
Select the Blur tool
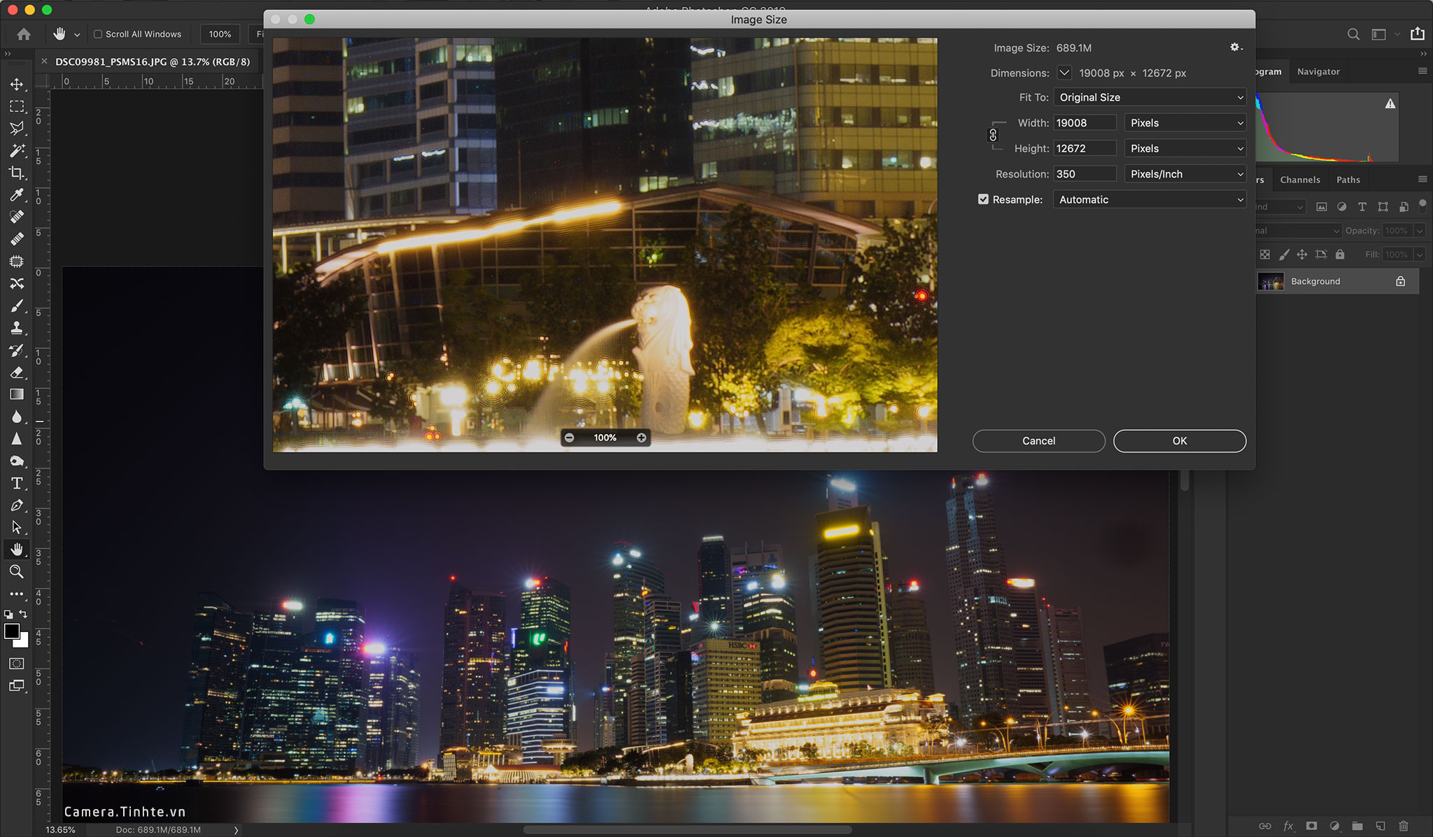click(17, 417)
